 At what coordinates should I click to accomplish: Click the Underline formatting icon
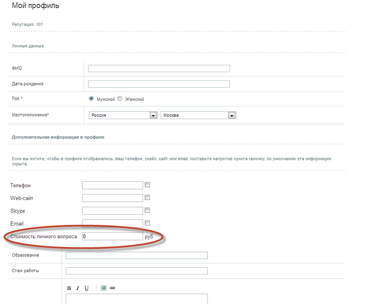click(86, 288)
